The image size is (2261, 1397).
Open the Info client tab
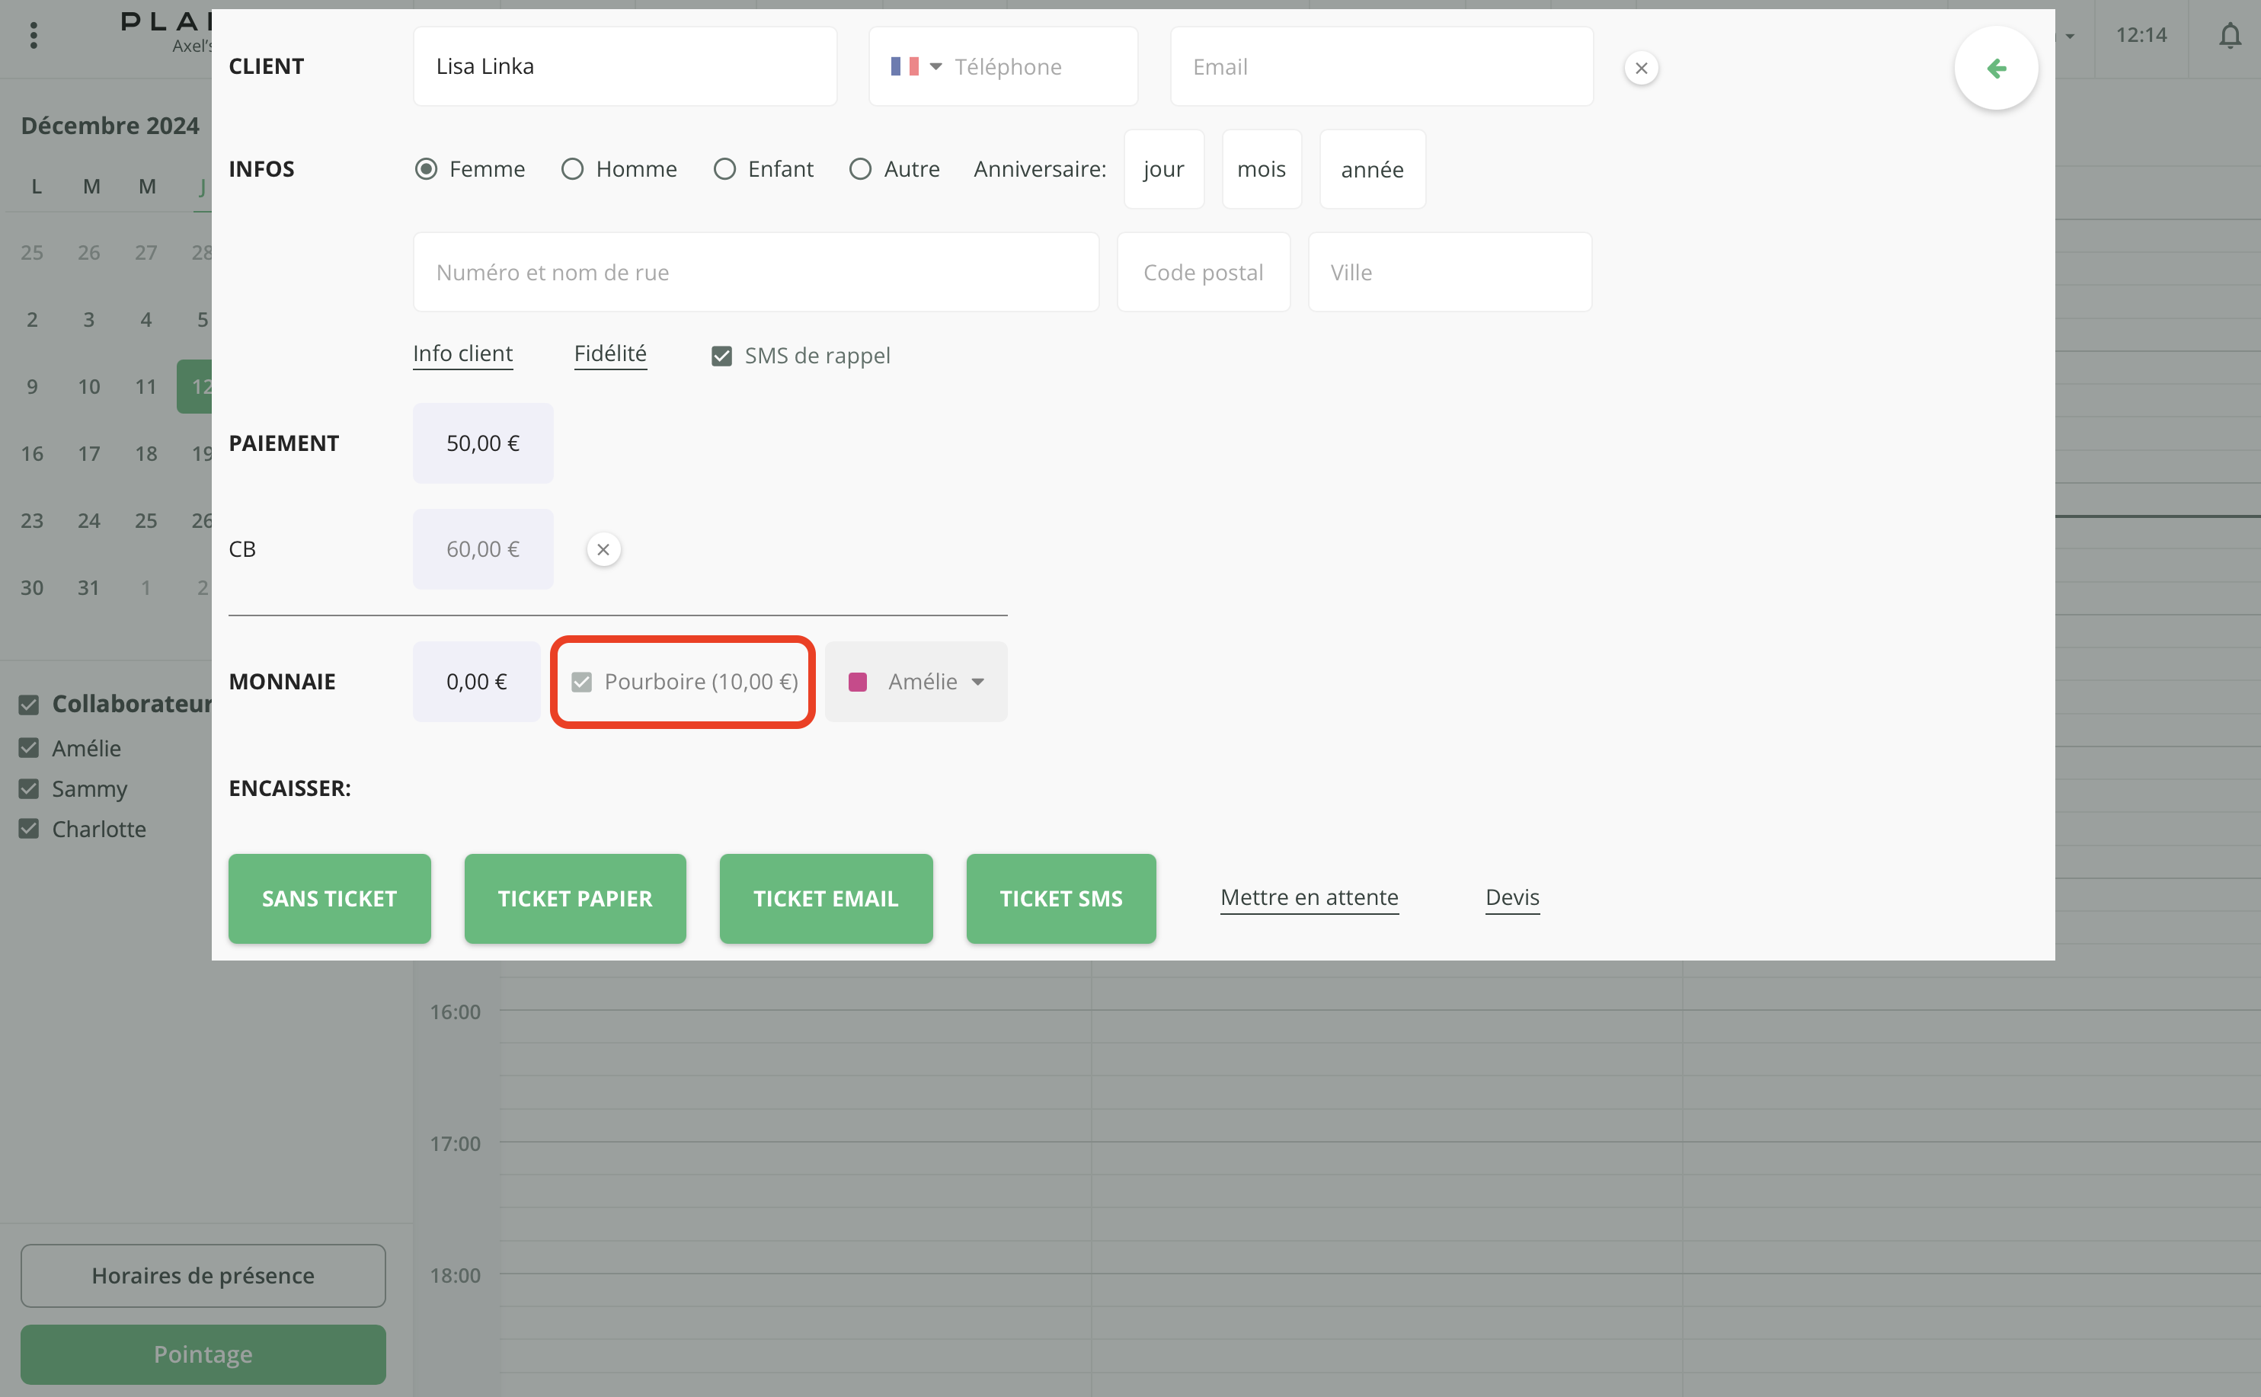pyautogui.click(x=462, y=354)
